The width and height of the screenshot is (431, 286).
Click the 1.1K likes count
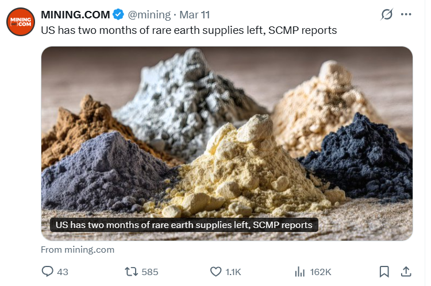pyautogui.click(x=234, y=272)
